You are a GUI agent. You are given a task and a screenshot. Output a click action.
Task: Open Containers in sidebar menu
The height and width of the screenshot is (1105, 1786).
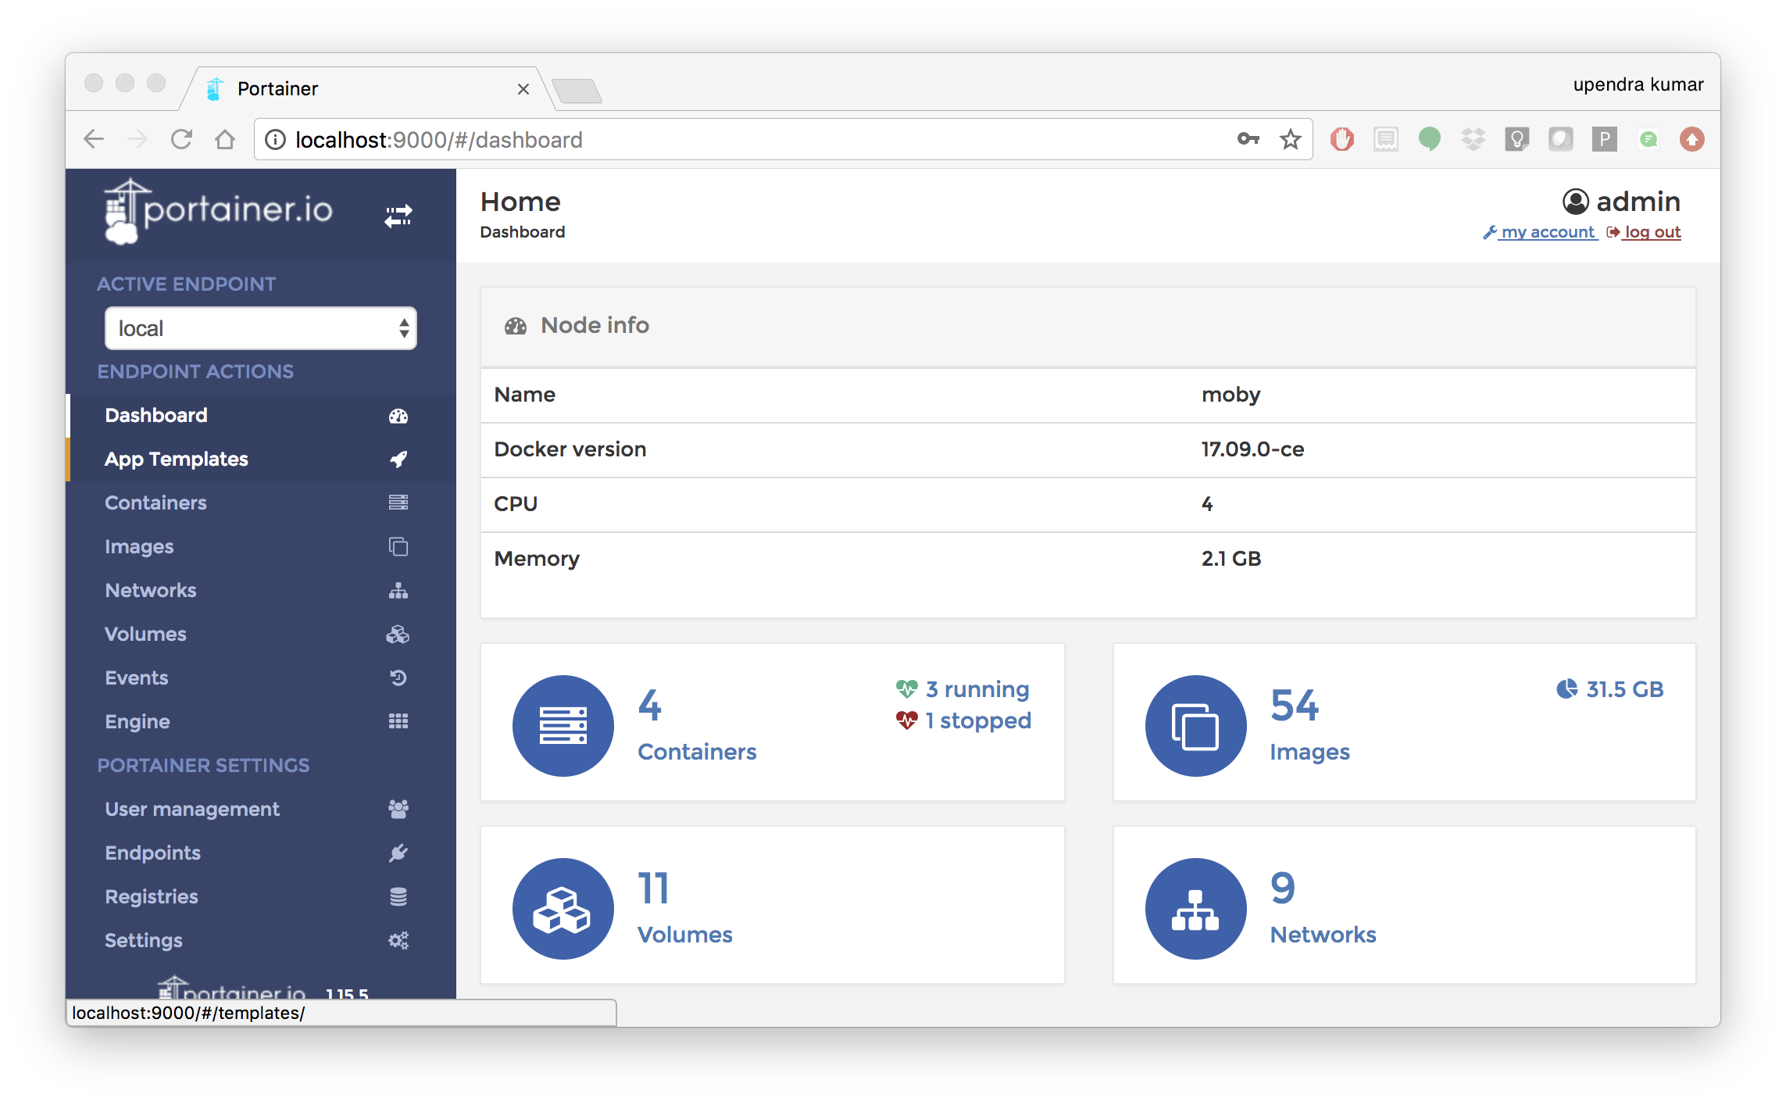261,503
